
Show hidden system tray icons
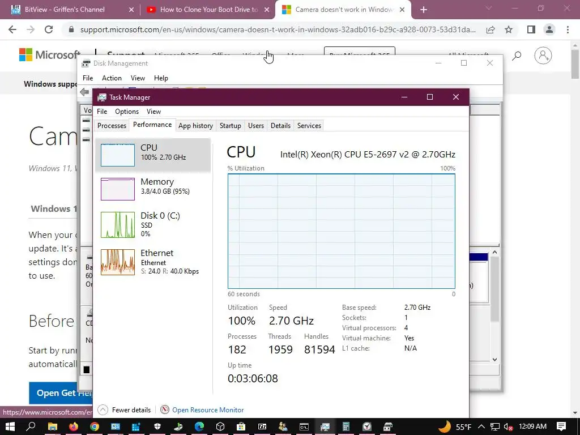[x=481, y=427]
